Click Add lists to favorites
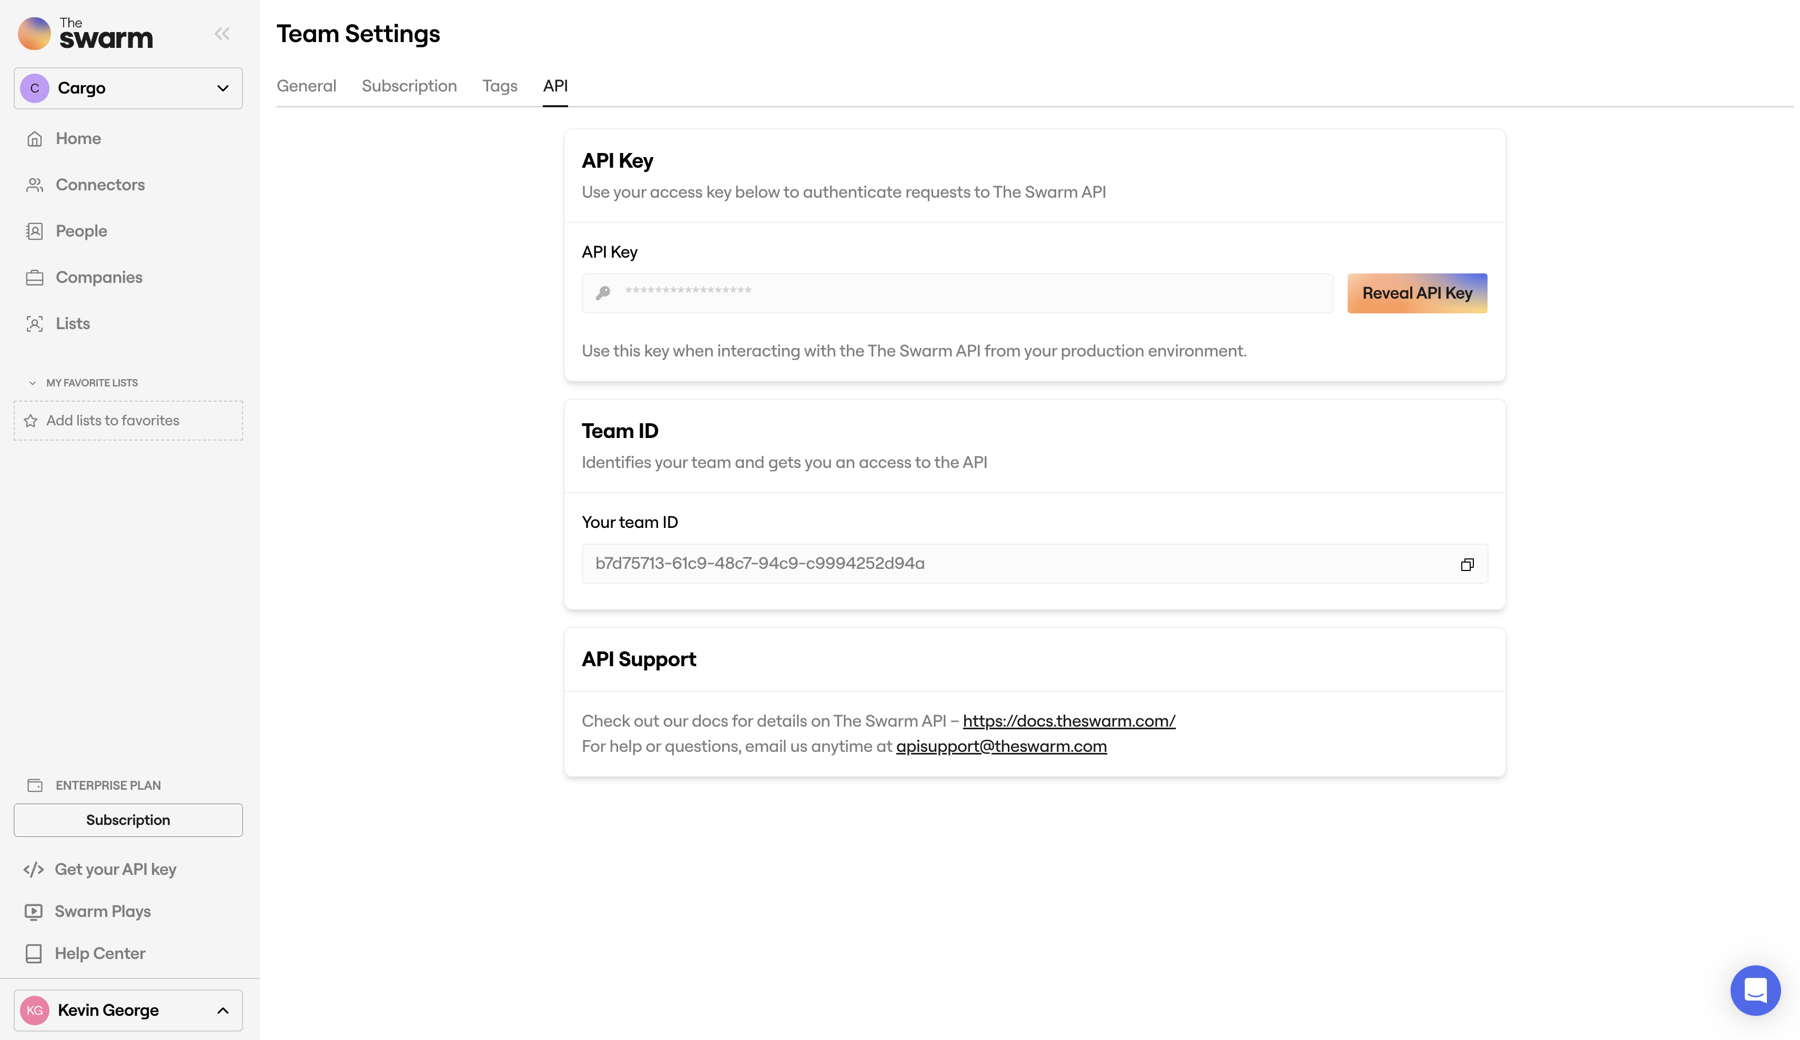This screenshot has height=1040, width=1800. click(x=128, y=421)
